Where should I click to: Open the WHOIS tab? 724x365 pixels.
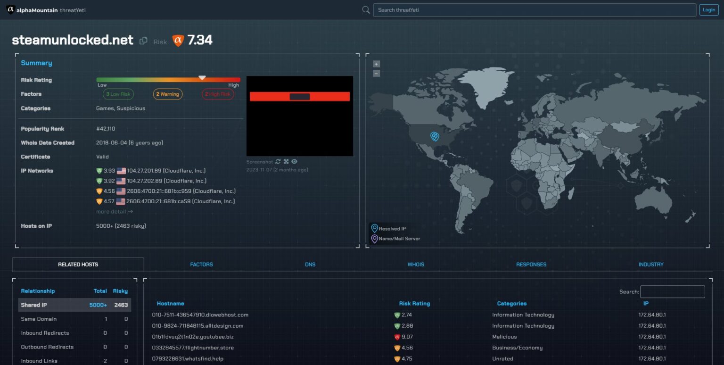(x=416, y=265)
